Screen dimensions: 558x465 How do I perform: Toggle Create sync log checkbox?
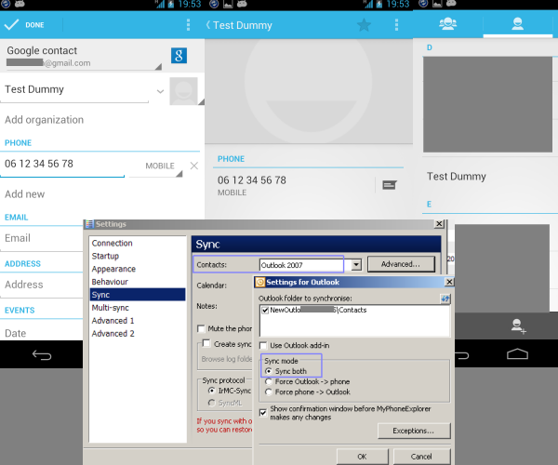[206, 343]
